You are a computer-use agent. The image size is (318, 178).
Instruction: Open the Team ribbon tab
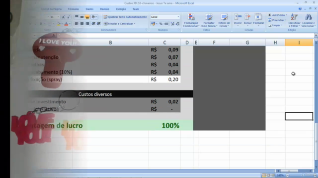[136, 9]
